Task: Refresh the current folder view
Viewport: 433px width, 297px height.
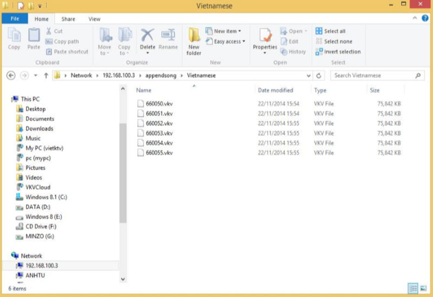Action: pos(319,76)
